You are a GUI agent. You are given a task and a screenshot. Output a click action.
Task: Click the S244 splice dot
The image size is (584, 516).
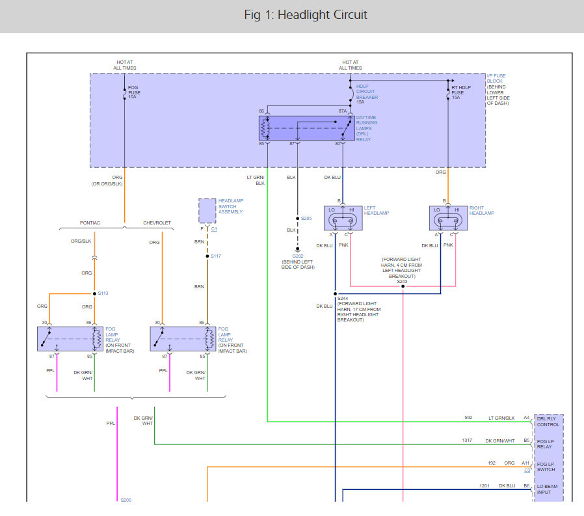coord(335,293)
